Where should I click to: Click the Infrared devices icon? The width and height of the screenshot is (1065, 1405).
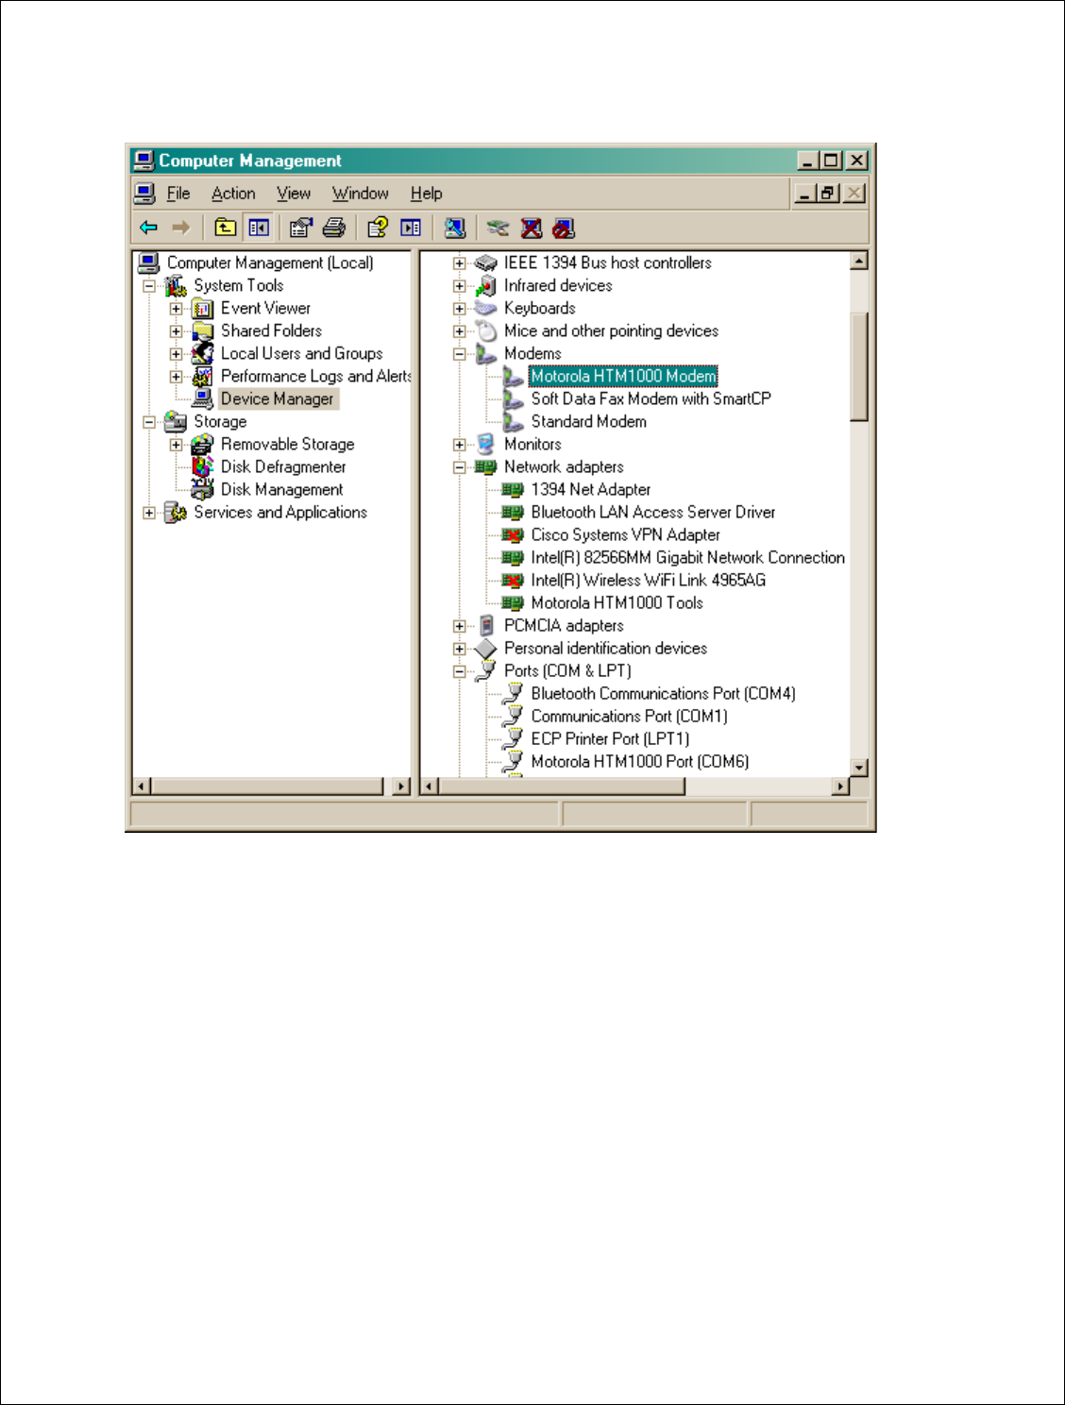click(x=486, y=286)
